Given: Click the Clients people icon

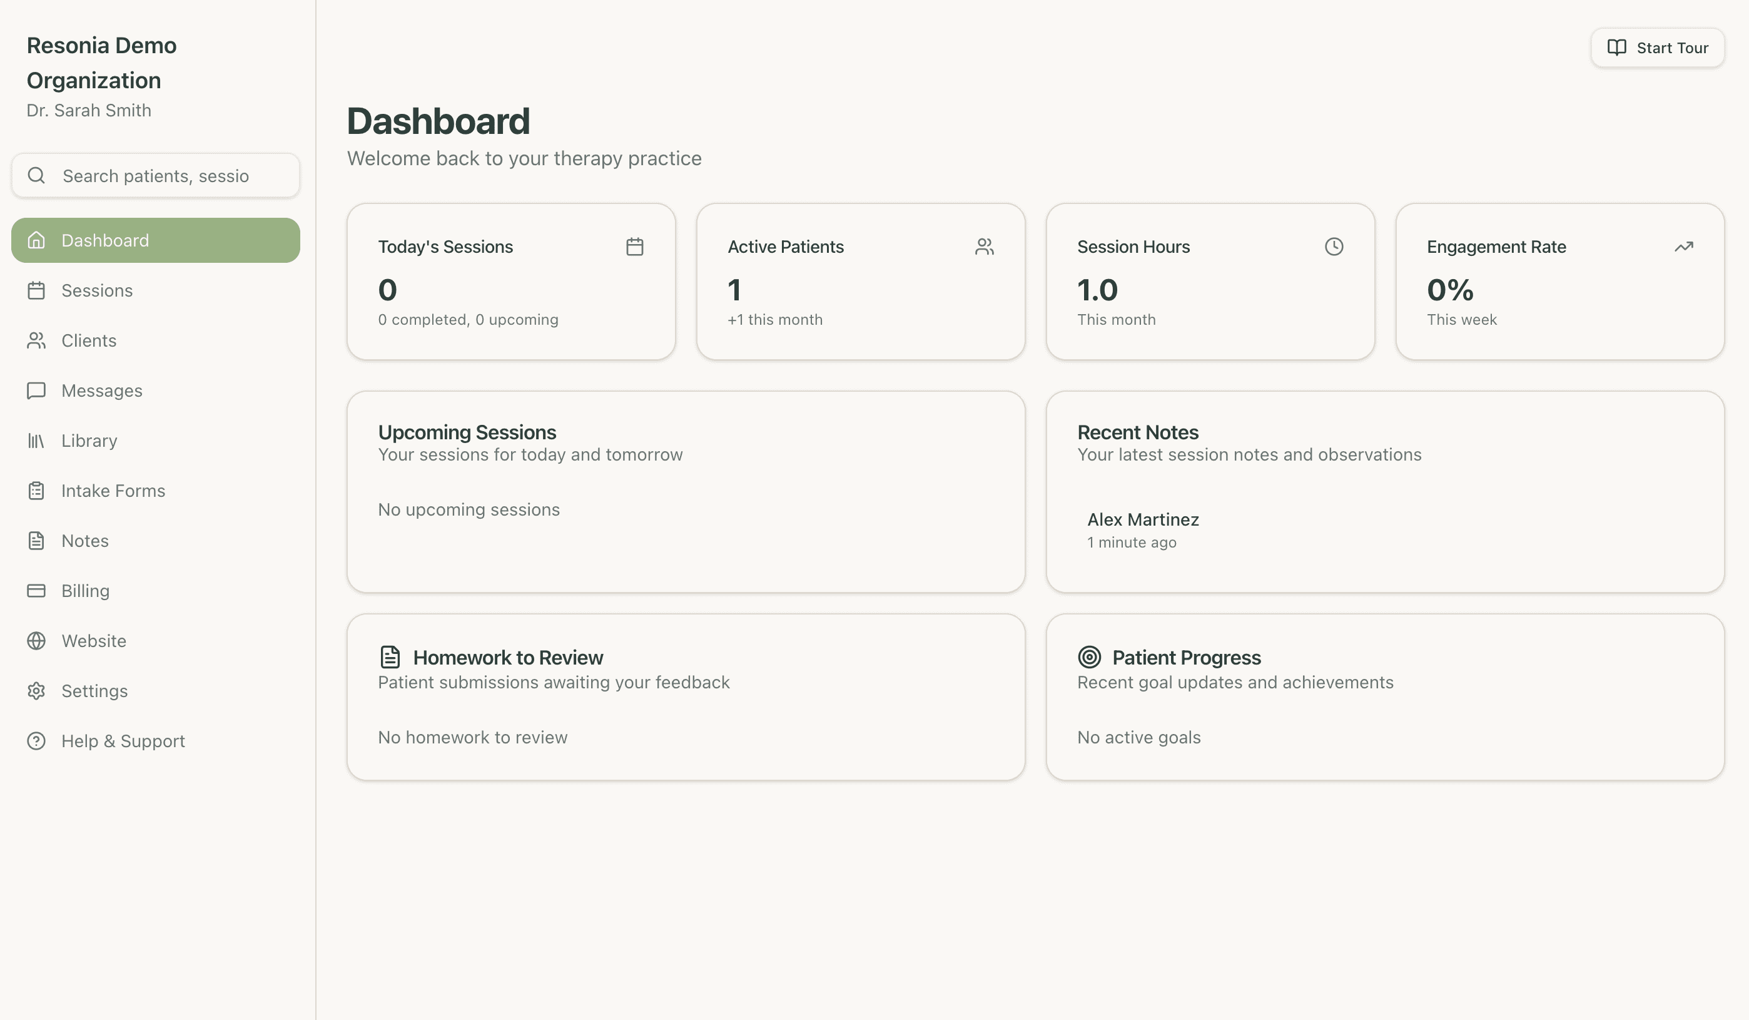Looking at the screenshot, I should (x=37, y=340).
